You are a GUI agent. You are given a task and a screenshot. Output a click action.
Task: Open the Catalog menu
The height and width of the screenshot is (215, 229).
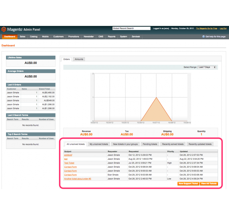[x=33, y=37]
